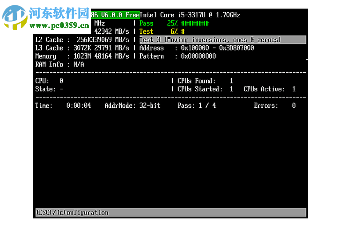Click the Test 6% progress indicator
This screenshot has height=227, width=341.
(x=162, y=31)
